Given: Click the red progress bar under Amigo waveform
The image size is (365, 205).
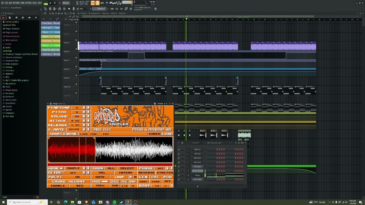Looking at the screenshot, I should [x=110, y=165].
